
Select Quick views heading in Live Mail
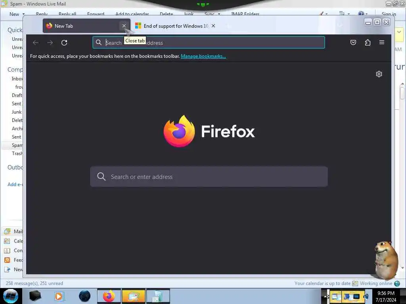pos(15,30)
